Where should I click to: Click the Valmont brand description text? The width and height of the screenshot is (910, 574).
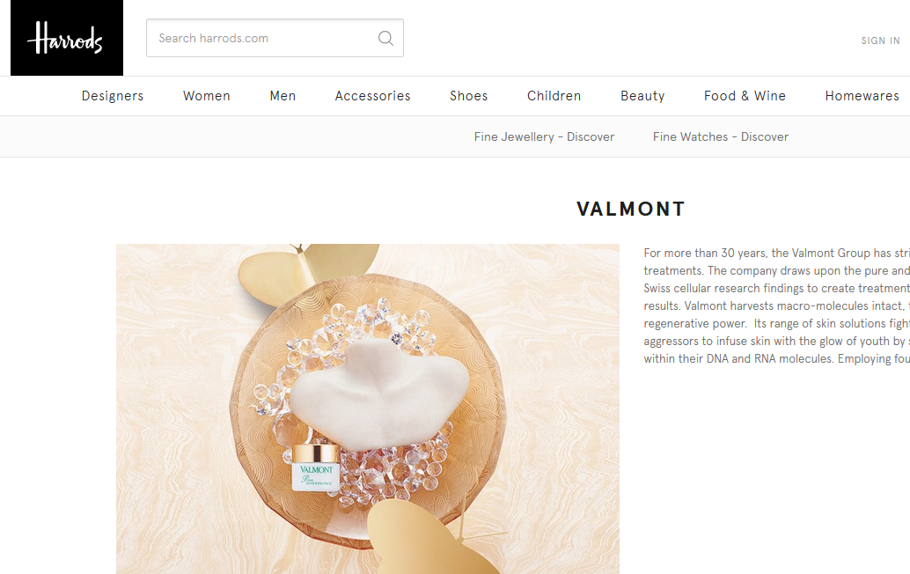pos(776,305)
